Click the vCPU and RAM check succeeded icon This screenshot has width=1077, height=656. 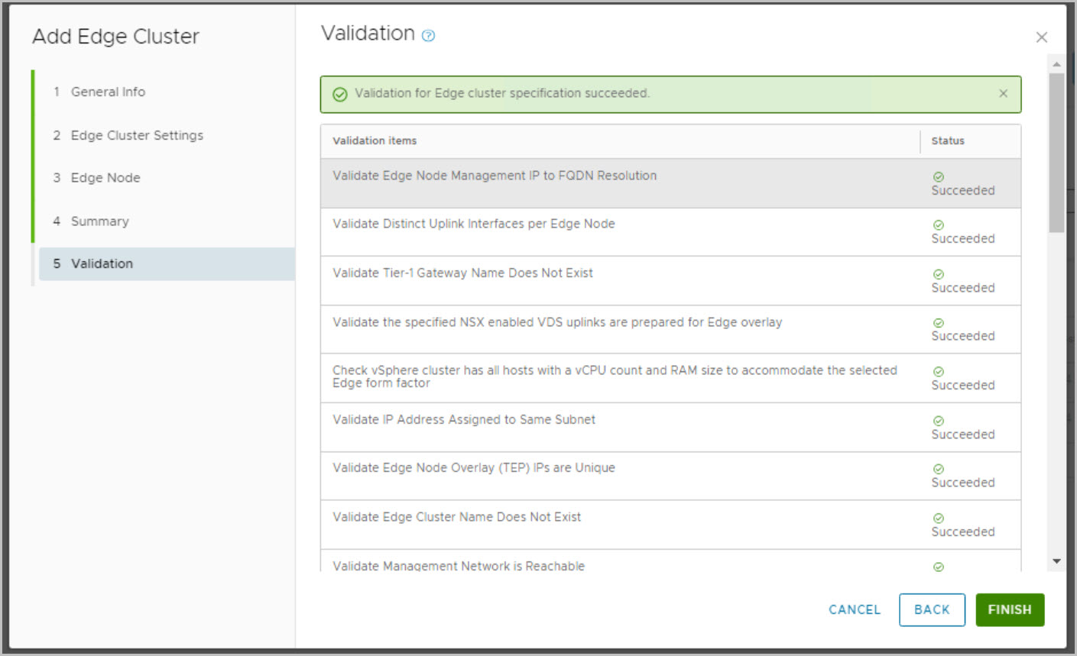click(939, 372)
